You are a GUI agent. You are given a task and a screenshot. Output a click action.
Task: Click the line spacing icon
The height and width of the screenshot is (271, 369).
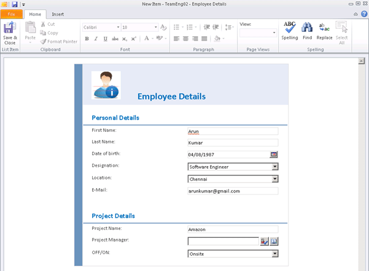(x=228, y=27)
